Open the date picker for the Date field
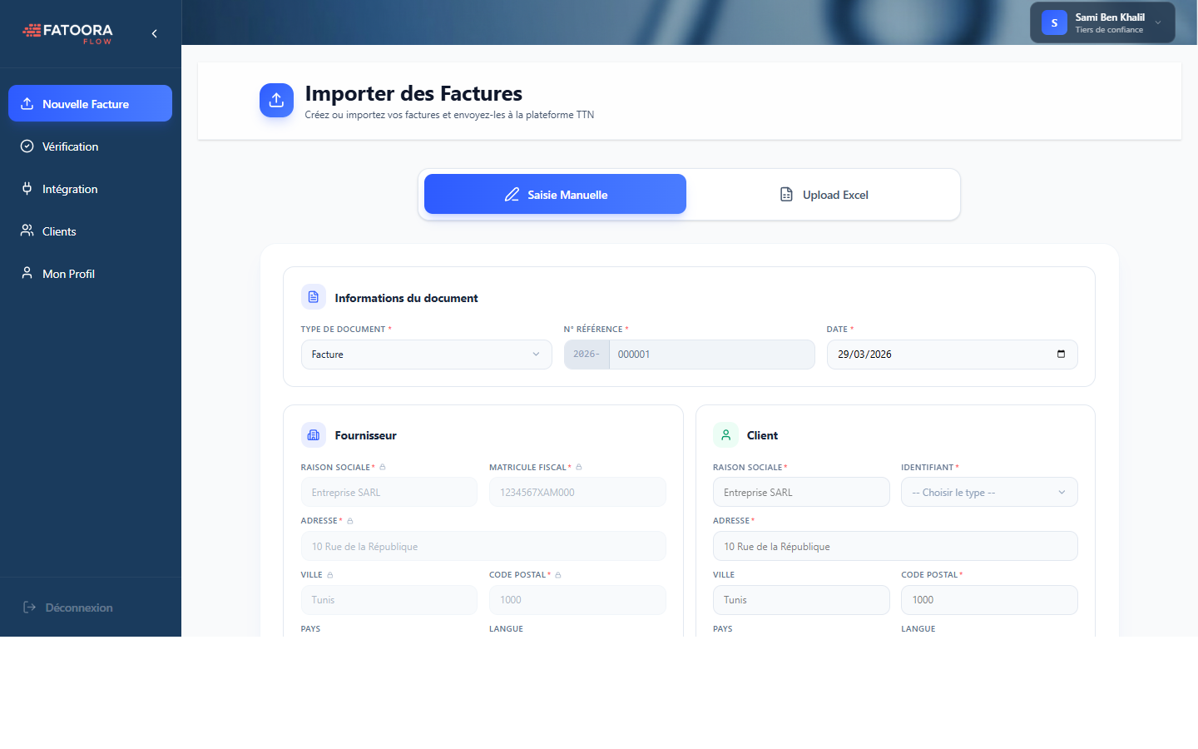 coord(1062,354)
